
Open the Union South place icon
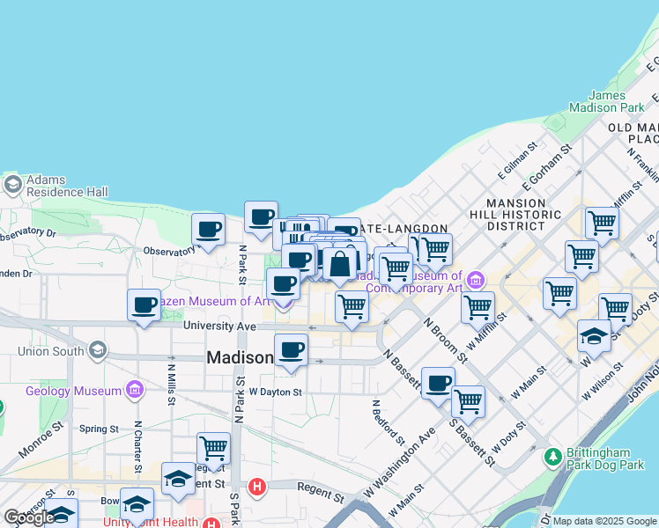[x=98, y=350]
